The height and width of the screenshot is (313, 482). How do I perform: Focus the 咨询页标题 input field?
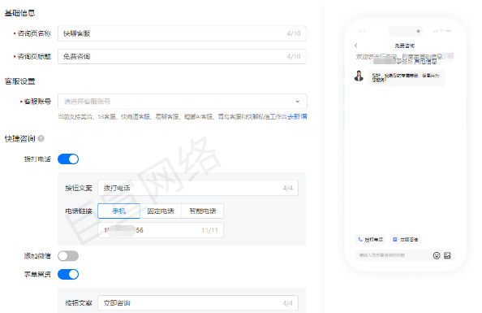pyautogui.click(x=182, y=56)
